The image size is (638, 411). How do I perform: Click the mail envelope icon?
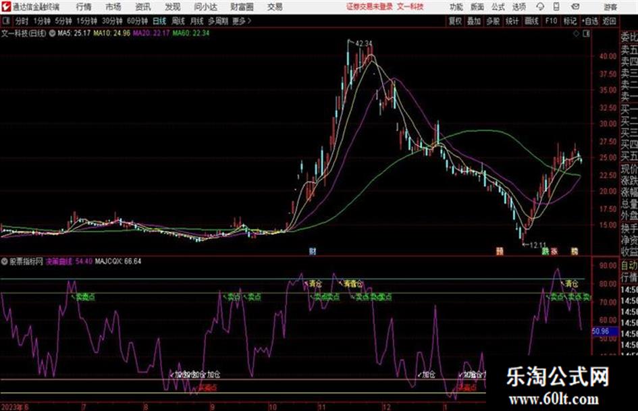[575, 7]
